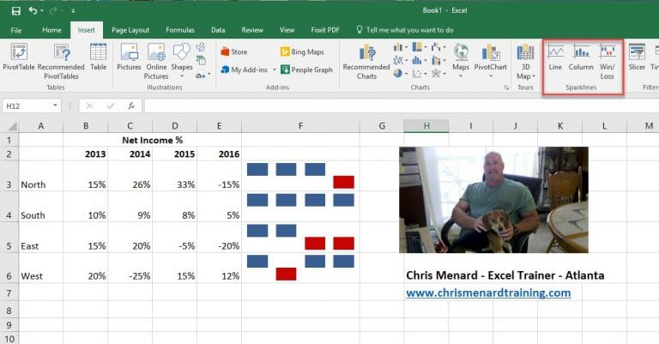The height and width of the screenshot is (344, 659).
Task: Open the Undo history dropdown arrow
Action: 41,11
